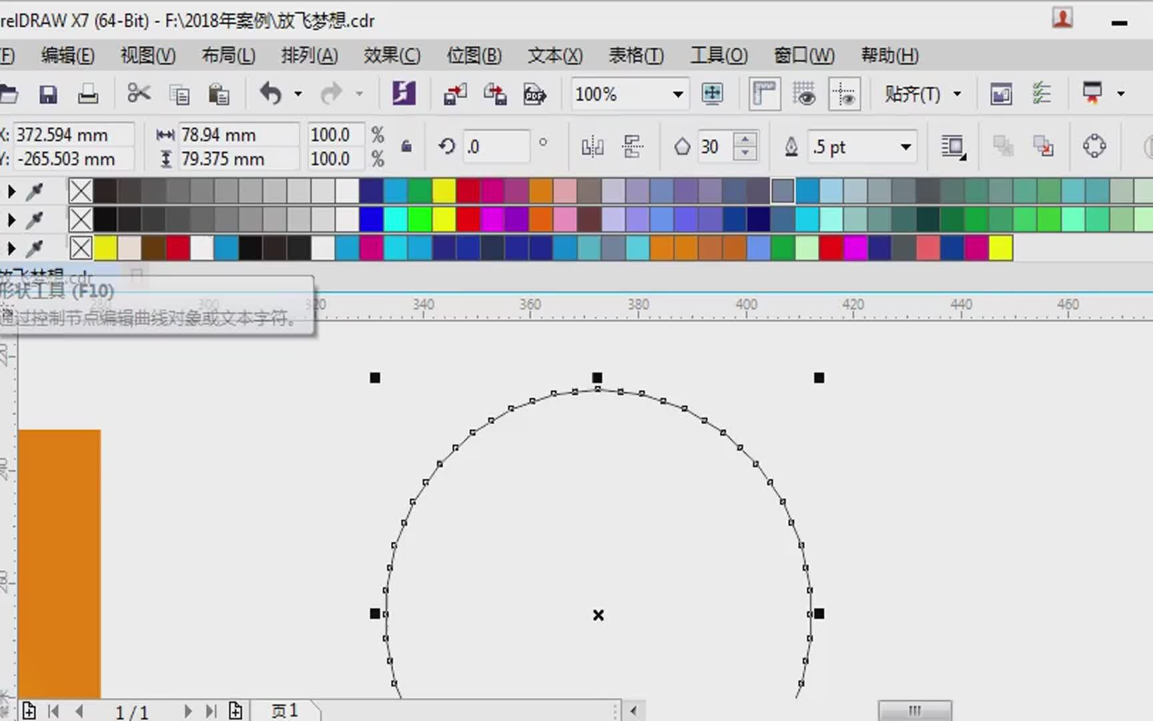Viewport: 1153px width, 721px height.
Task: Open the 布局(L) menu
Action: click(228, 55)
